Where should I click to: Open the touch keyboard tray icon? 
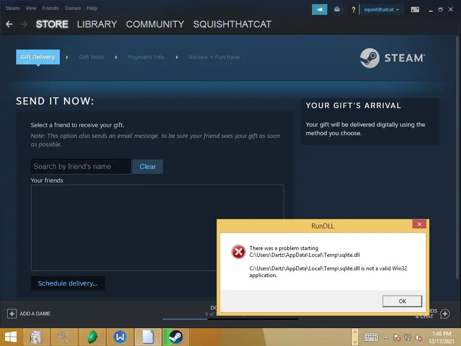click(x=371, y=337)
